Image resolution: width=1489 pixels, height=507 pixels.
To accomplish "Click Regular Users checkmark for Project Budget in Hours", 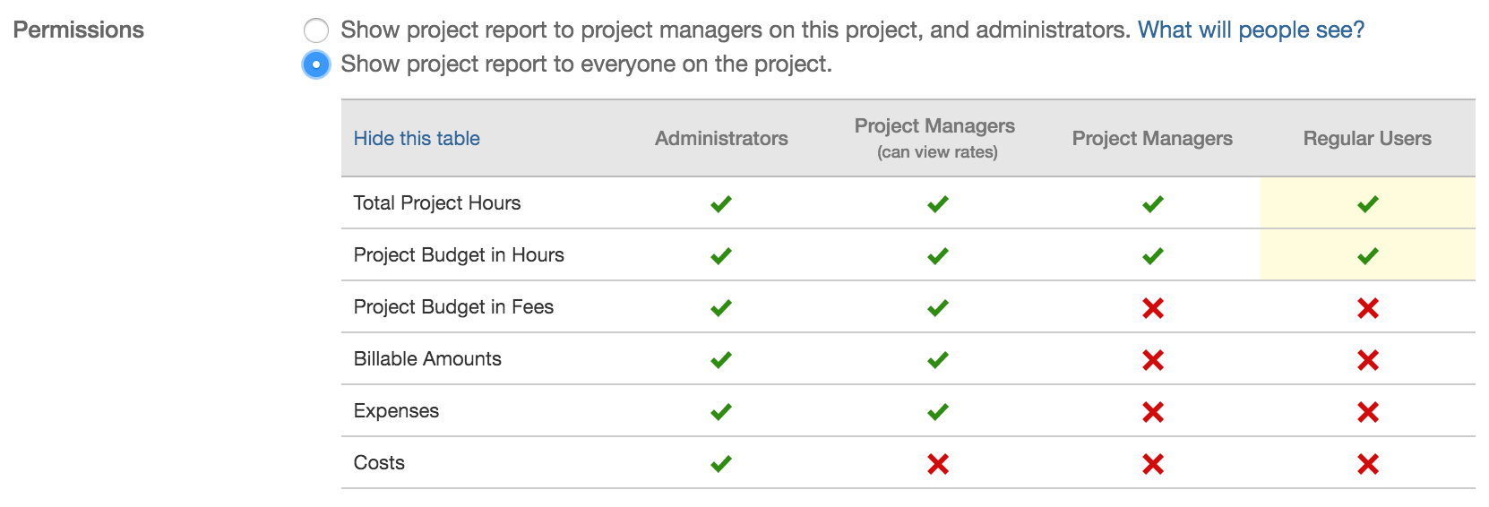I will 1367,255.
